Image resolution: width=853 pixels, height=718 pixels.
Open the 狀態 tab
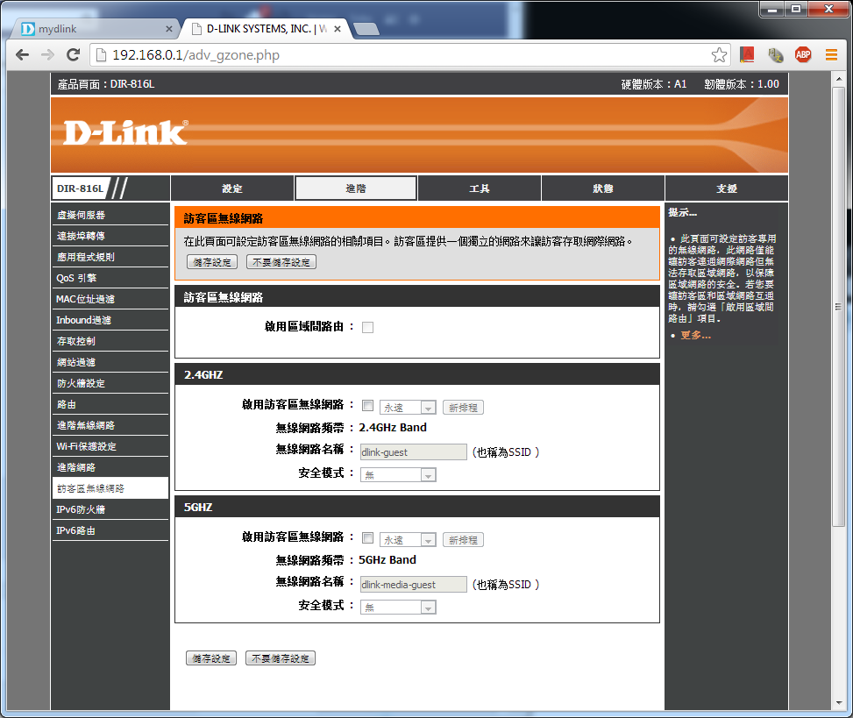point(602,188)
